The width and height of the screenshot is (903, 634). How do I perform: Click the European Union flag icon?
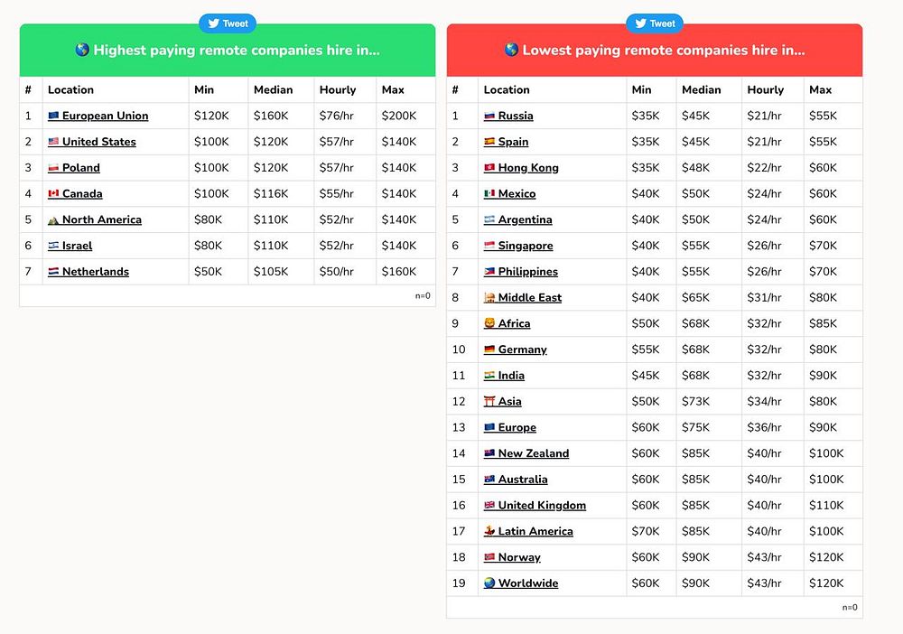tap(53, 117)
